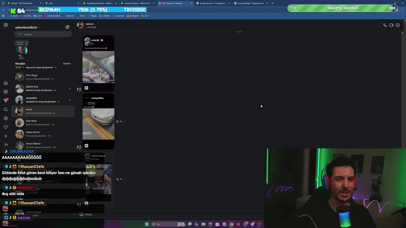
Task: Open chat with aksayildiZz
Action: [43, 100]
